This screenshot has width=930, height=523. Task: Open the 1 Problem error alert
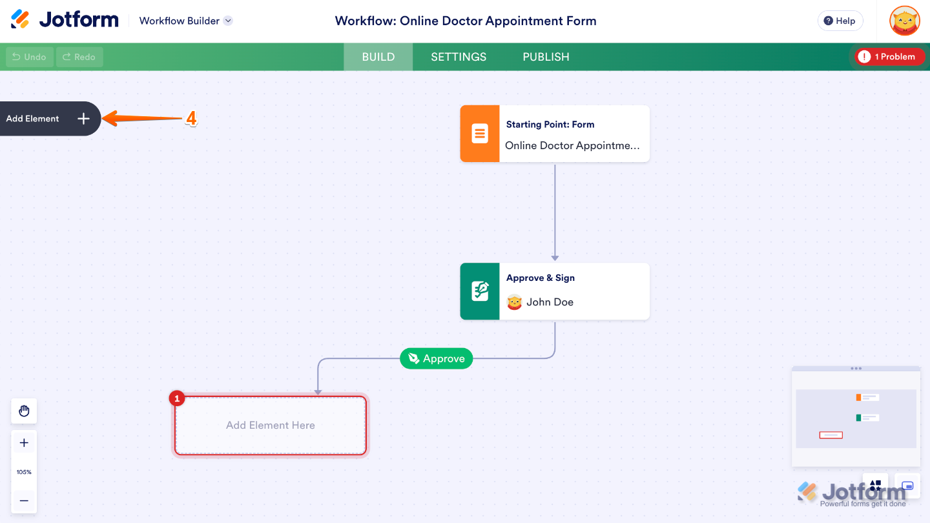point(888,57)
